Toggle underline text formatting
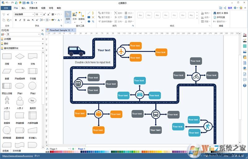This screenshot has width=248, height=159. click(24, 20)
